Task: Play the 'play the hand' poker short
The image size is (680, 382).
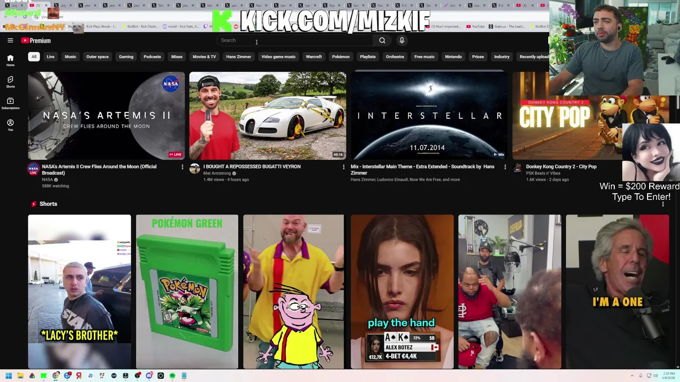Action: [402, 291]
